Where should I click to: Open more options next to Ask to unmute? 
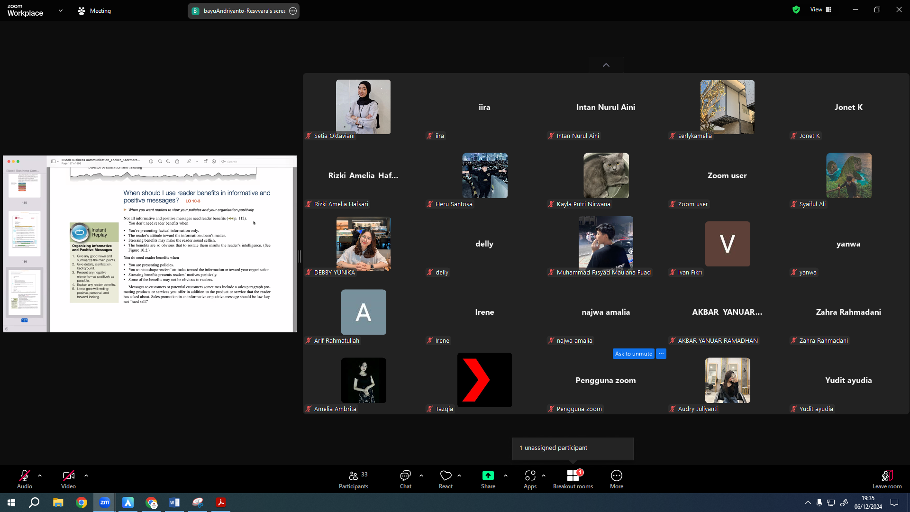coord(661,354)
